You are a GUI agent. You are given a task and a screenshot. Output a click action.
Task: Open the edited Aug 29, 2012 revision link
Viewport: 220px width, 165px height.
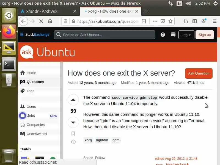point(176,159)
